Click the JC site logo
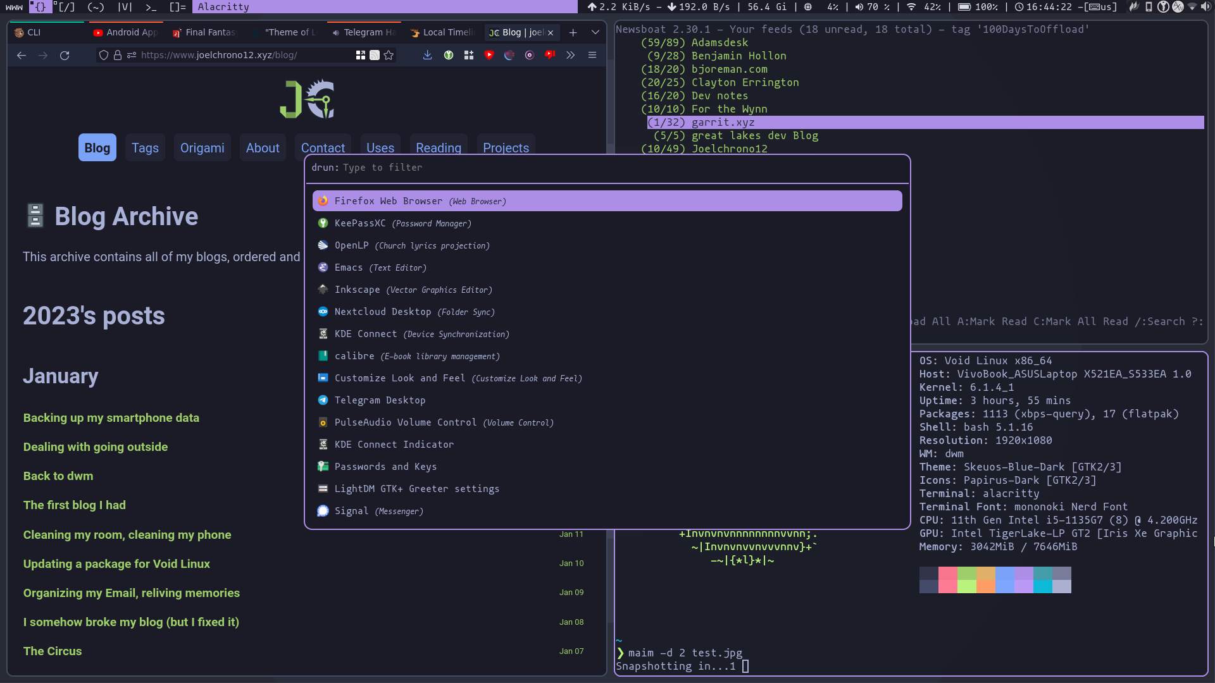 tap(307, 99)
